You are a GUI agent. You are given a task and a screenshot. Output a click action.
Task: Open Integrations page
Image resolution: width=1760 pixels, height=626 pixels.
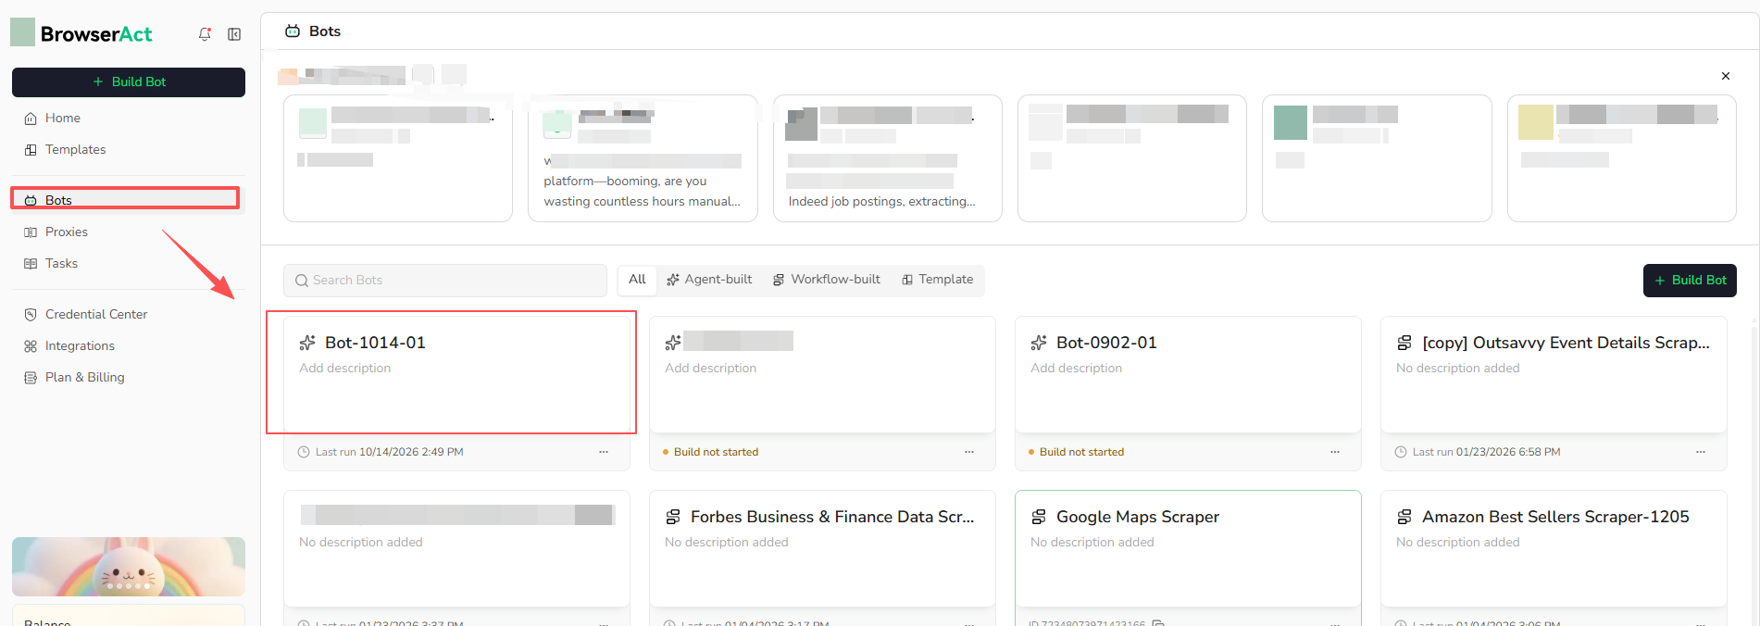(x=80, y=345)
